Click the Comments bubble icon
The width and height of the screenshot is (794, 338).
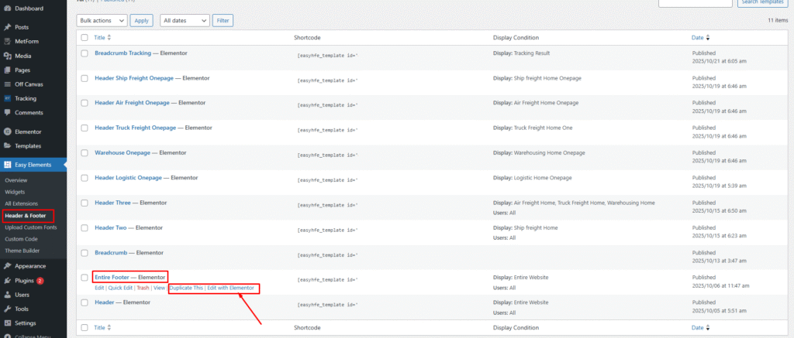coord(7,113)
